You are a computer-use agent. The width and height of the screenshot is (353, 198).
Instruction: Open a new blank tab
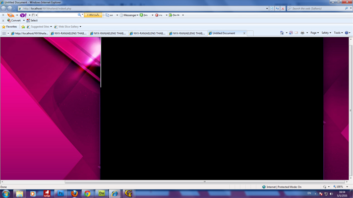click(250, 33)
